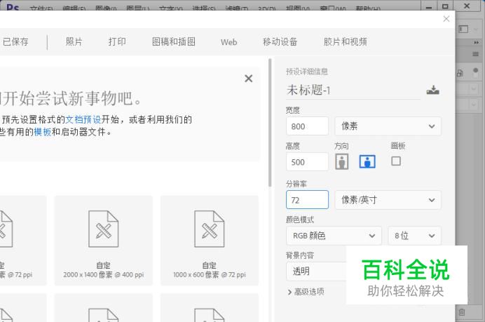
Task: Open the RGB 颜色 color mode dropdown
Action: pyautogui.click(x=334, y=236)
